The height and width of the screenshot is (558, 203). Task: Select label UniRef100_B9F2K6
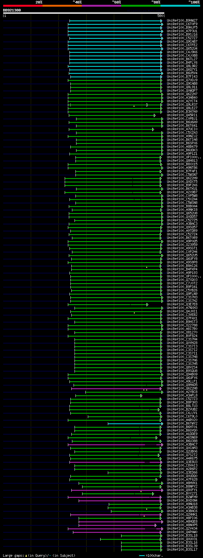182,185
